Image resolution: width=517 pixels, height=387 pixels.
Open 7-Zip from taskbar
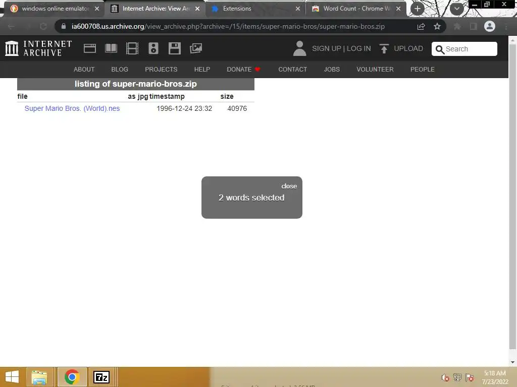(x=101, y=377)
